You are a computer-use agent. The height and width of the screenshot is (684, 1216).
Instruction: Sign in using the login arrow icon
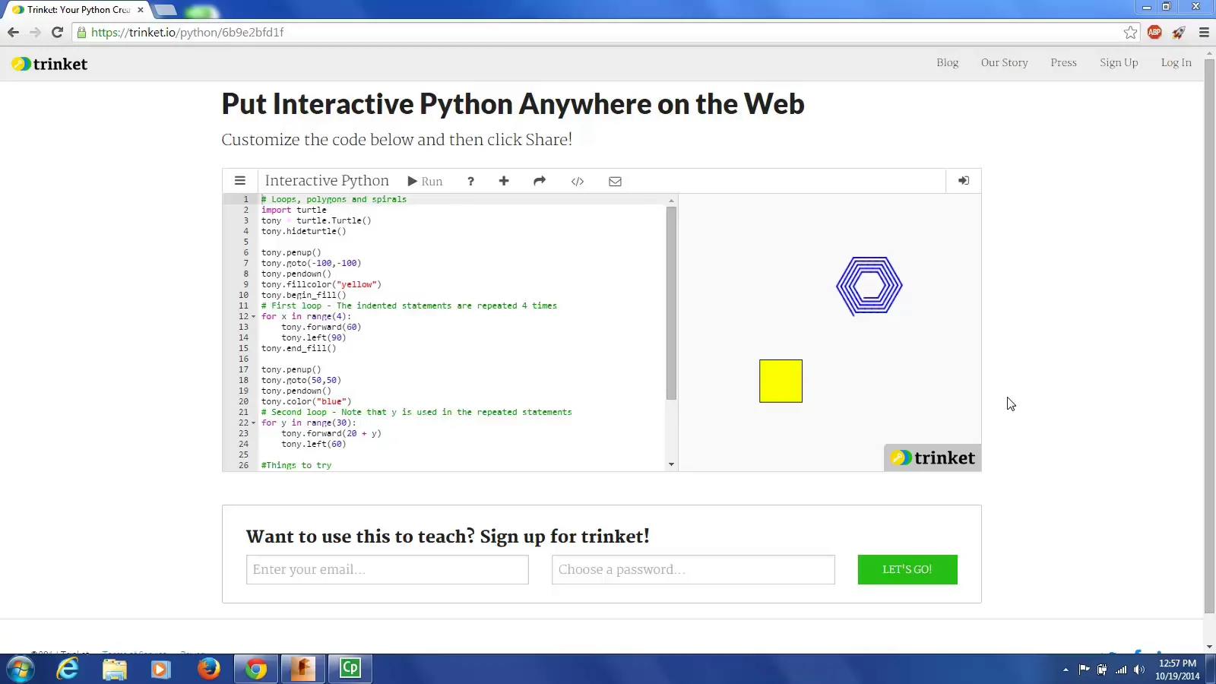pyautogui.click(x=963, y=181)
